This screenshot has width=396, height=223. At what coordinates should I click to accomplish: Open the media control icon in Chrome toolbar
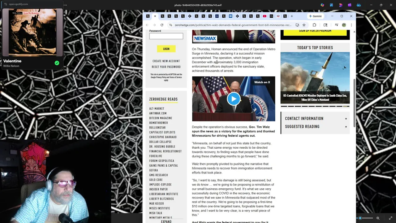[337, 25]
